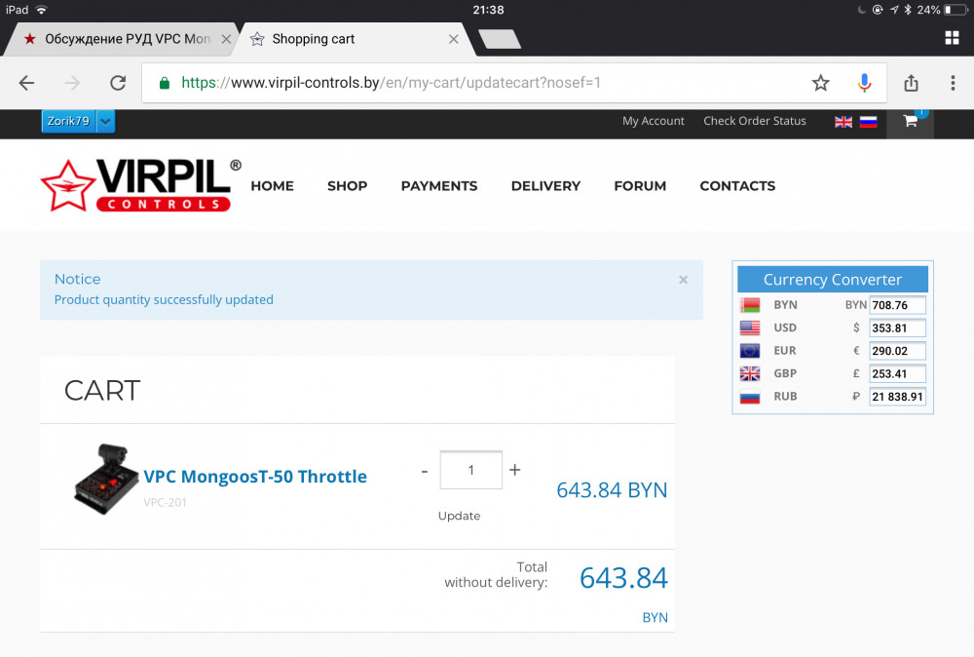Click the Zorik79 username button
This screenshot has width=974, height=657.
[69, 121]
